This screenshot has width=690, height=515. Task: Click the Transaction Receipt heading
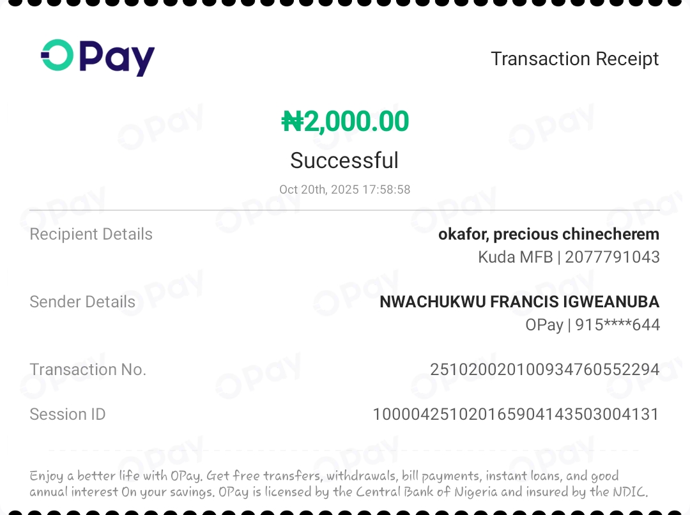574,59
